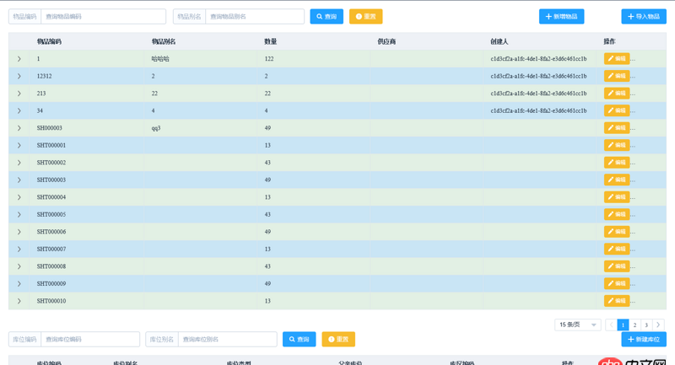The image size is (675, 365).
Task: Click the 物品编码 column header
Action: click(49, 41)
